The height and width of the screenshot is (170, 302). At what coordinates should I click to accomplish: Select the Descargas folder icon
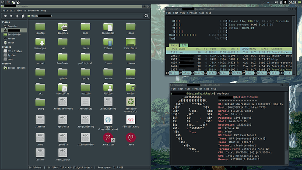point(40,42)
